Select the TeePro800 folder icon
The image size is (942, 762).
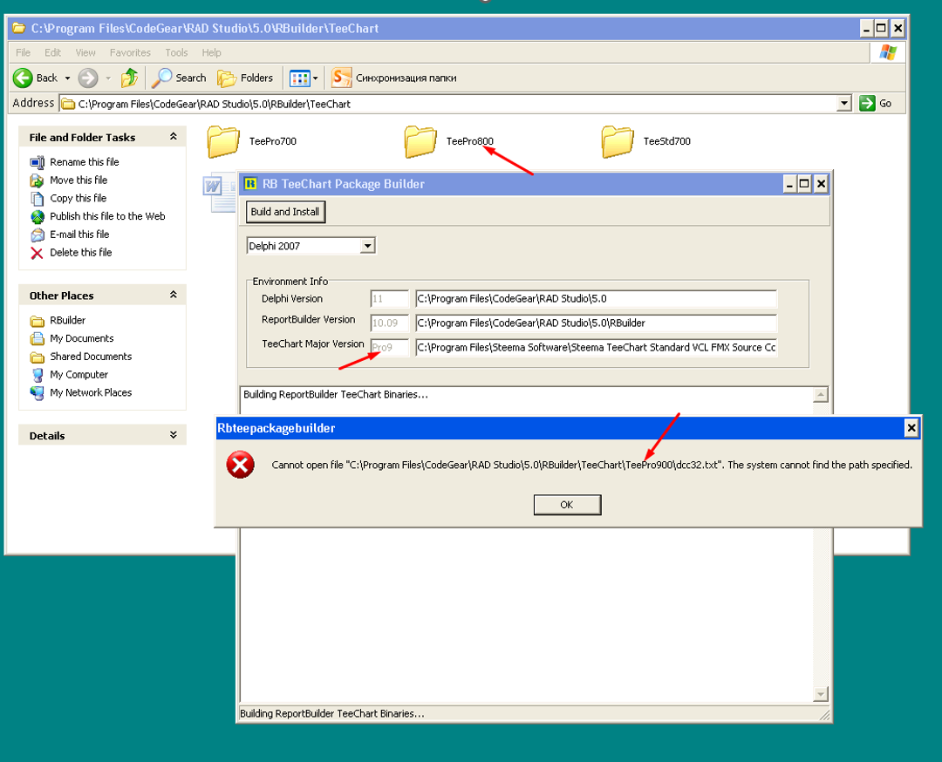tap(420, 141)
